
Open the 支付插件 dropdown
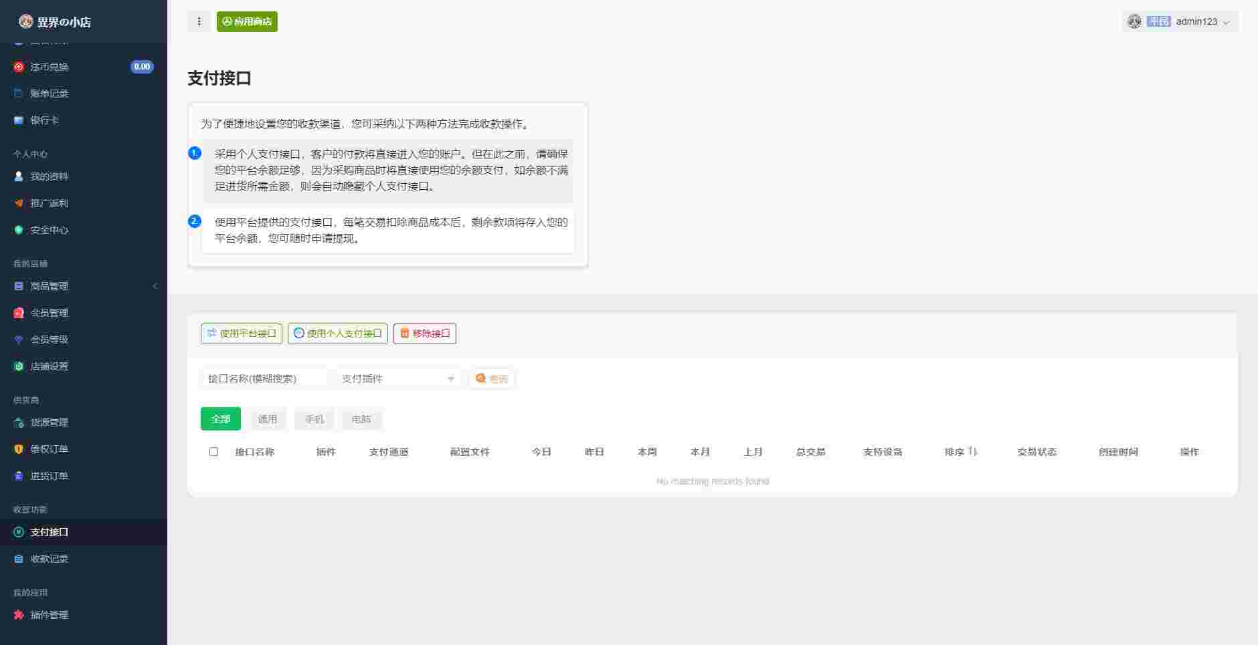click(x=398, y=378)
